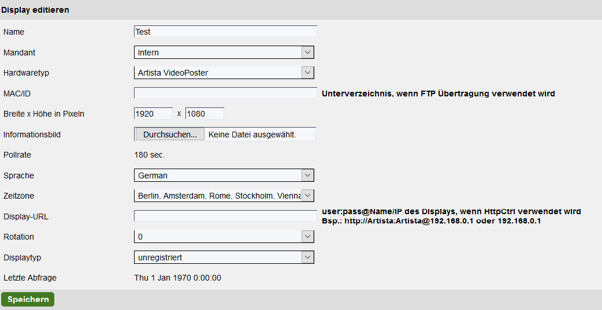Focus the MAC/ID input field
The image size is (602, 310).
[225, 93]
